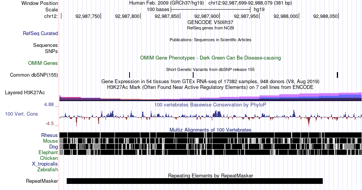Click the leftmost dbSNP variant tick mark
Image resolution: width=362 pixels, height=190 pixels.
[130, 75]
